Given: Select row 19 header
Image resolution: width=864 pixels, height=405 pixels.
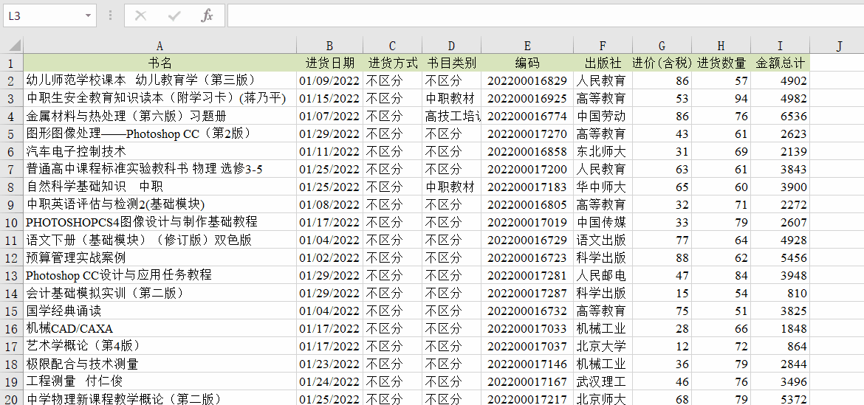Looking at the screenshot, I should [x=12, y=381].
